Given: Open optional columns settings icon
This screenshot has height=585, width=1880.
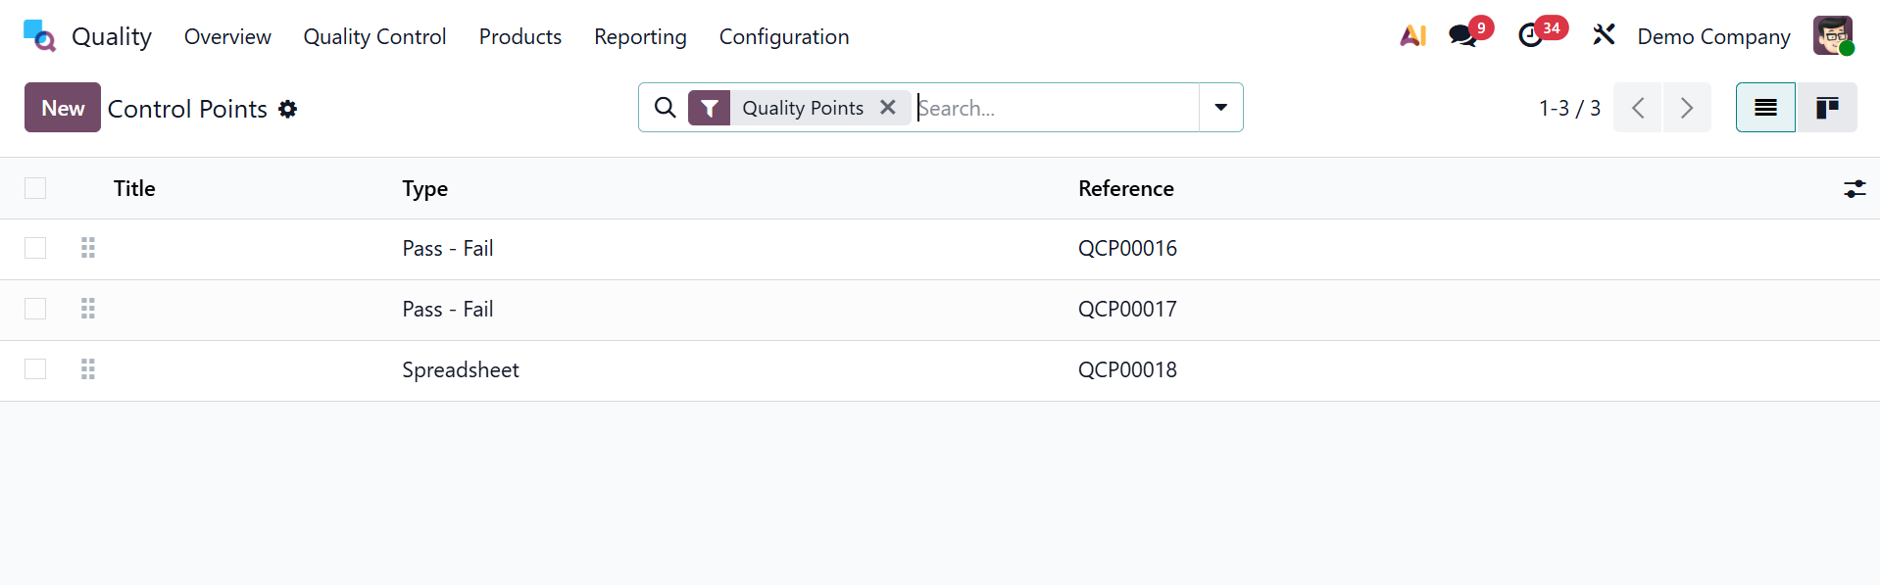Looking at the screenshot, I should [1854, 189].
